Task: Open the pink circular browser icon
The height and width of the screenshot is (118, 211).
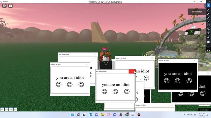Action: 109,115
